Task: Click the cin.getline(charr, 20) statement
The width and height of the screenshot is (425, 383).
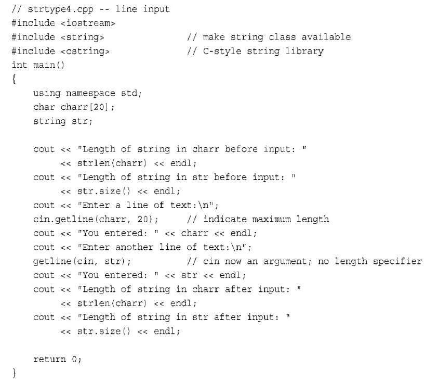Action: pyautogui.click(x=96, y=219)
